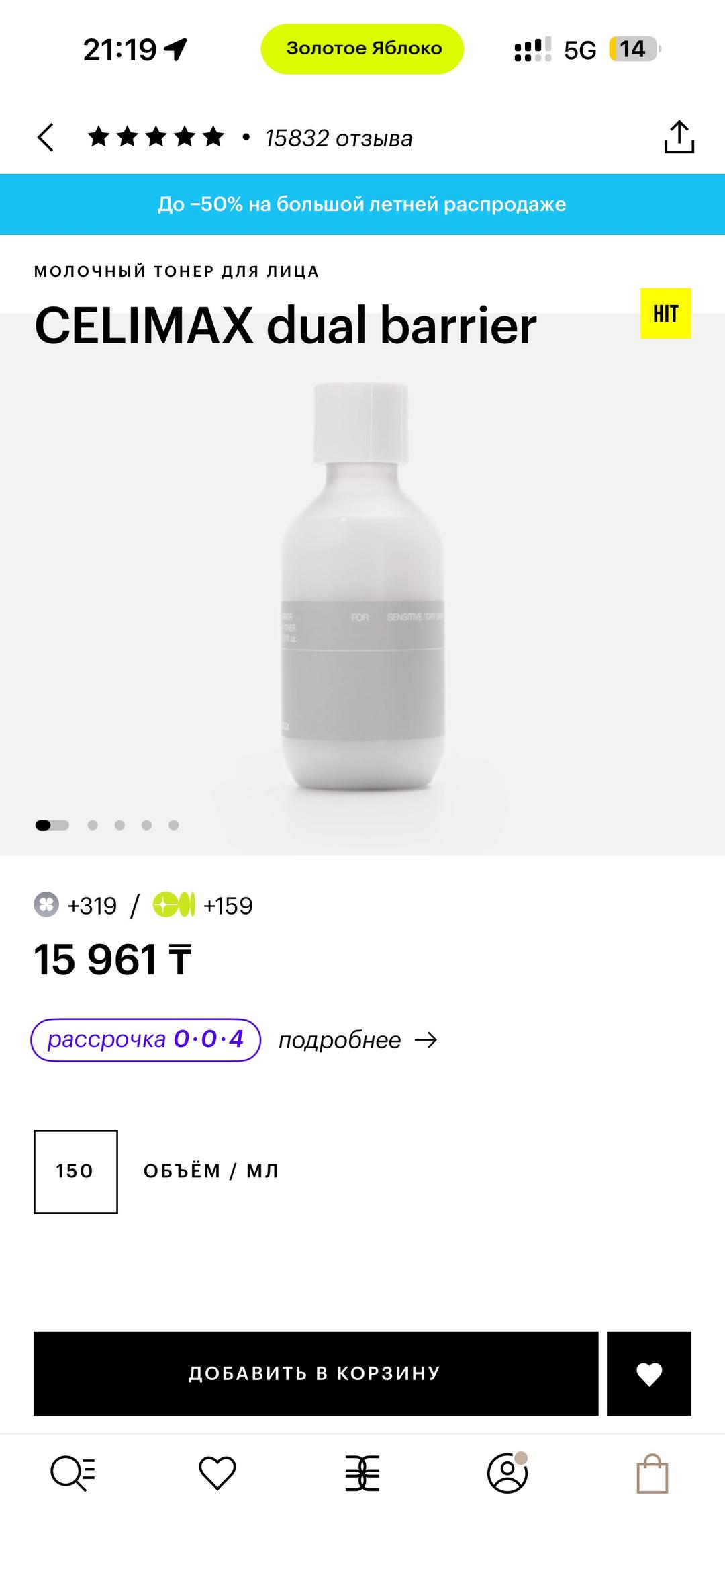Go back using the left chevron
Viewport: 725px width, 1573px height.
point(45,138)
